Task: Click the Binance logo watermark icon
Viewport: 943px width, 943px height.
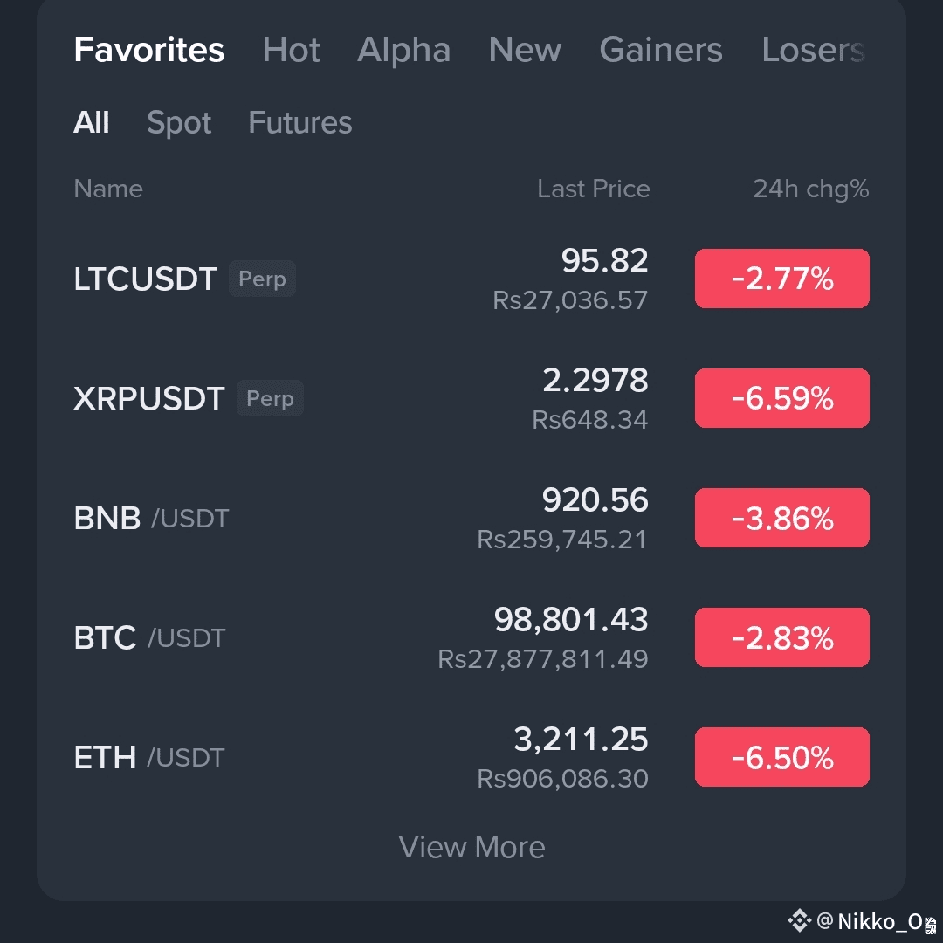Action: 799,920
